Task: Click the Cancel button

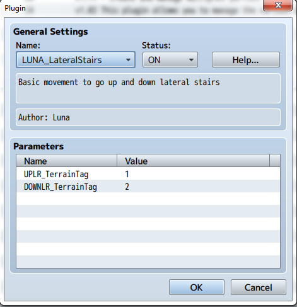Action: tap(259, 287)
